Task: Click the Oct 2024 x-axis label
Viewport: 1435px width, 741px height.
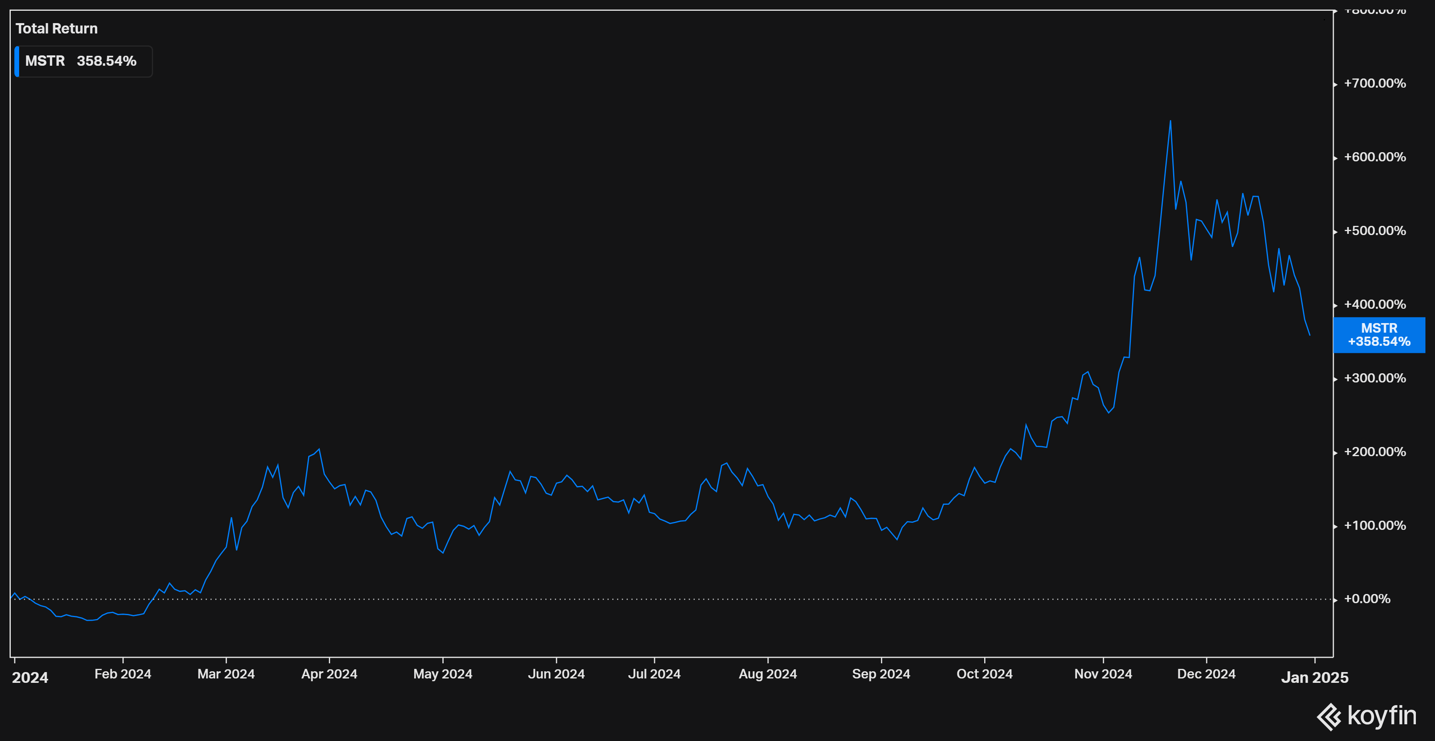Action: click(x=984, y=674)
